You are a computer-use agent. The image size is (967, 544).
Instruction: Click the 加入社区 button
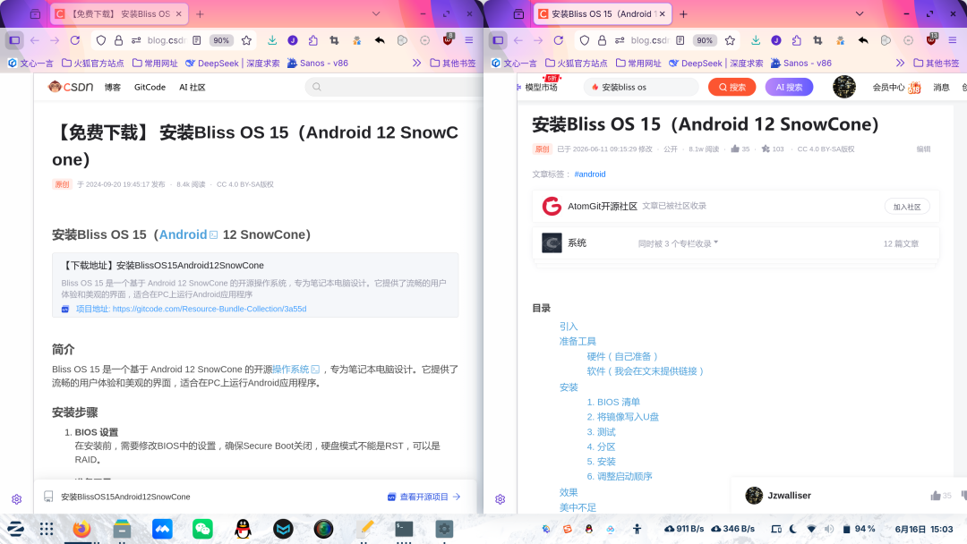(906, 207)
